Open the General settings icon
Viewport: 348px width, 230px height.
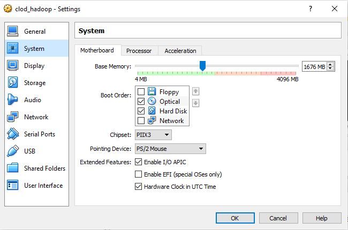point(13,32)
